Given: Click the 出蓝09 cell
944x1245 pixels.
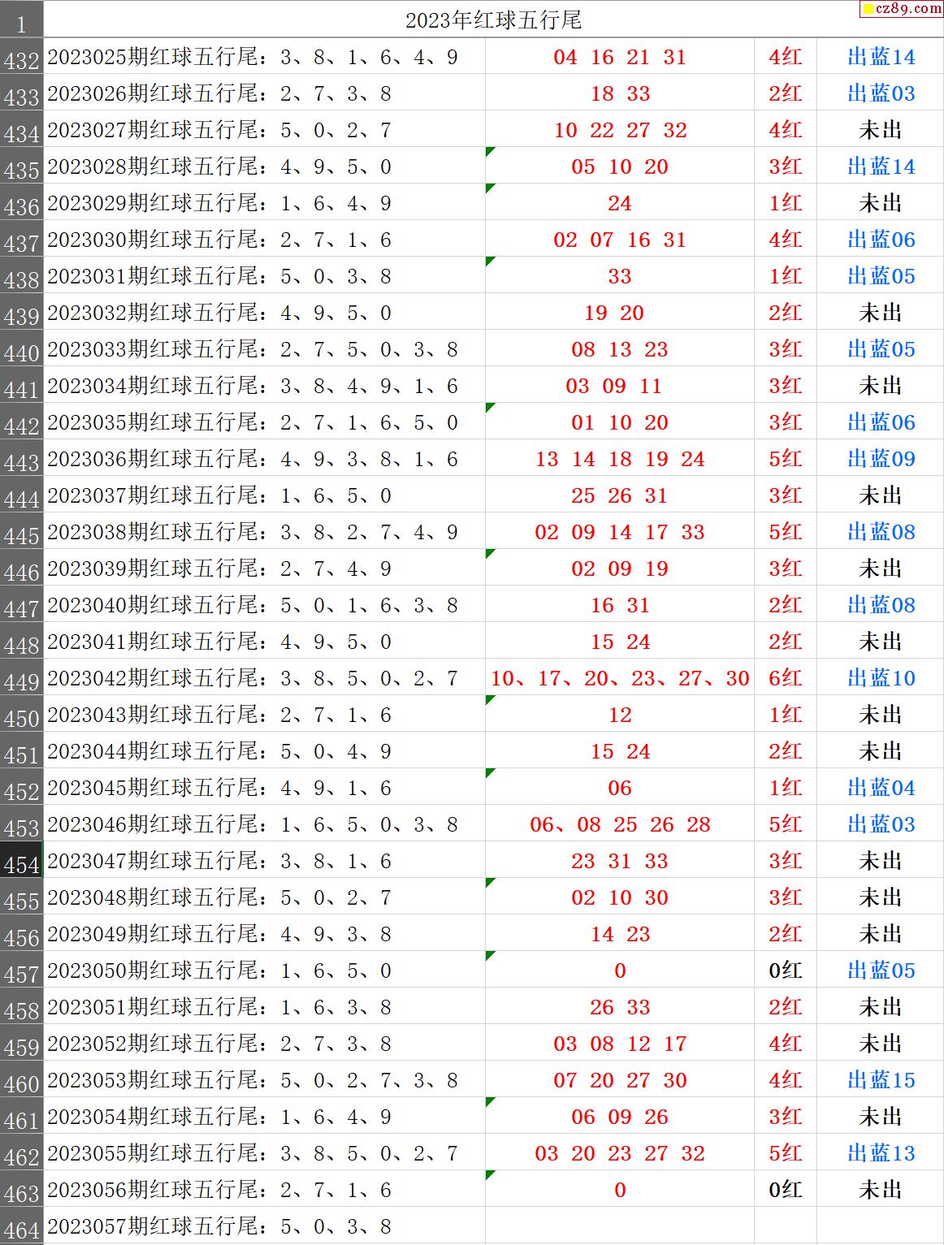Looking at the screenshot, I should [x=881, y=459].
